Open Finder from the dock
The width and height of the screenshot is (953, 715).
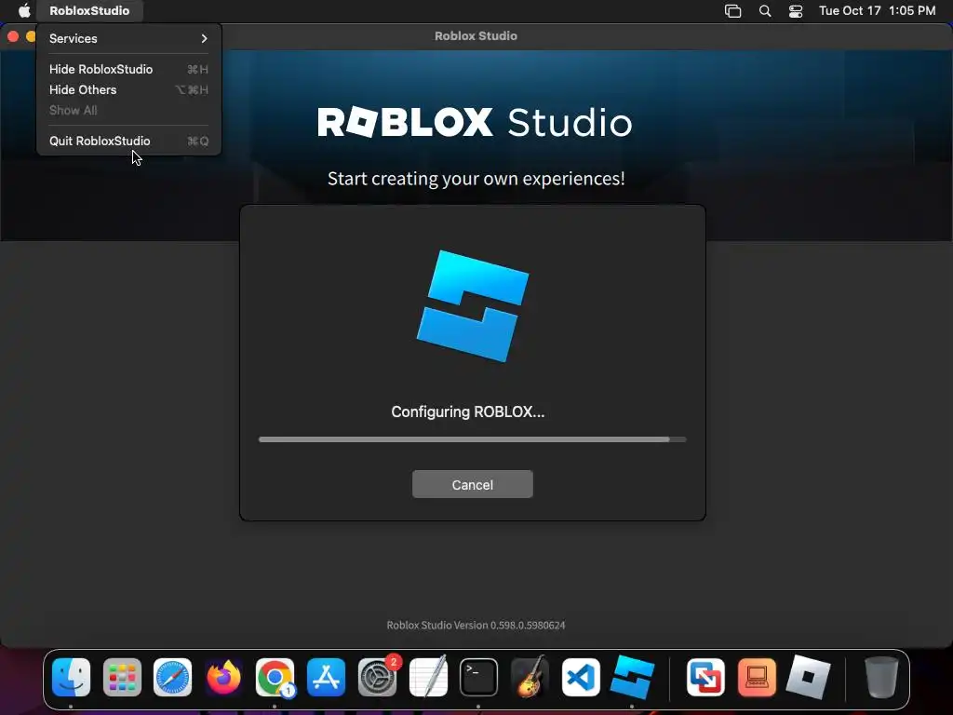pos(71,678)
